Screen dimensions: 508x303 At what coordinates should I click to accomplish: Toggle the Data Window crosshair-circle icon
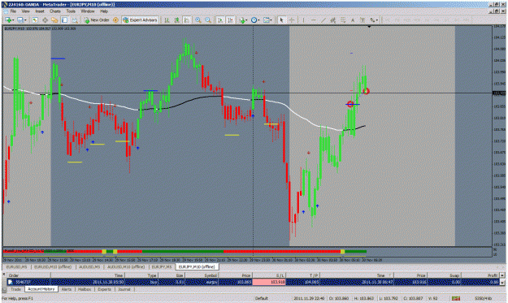coord(45,20)
